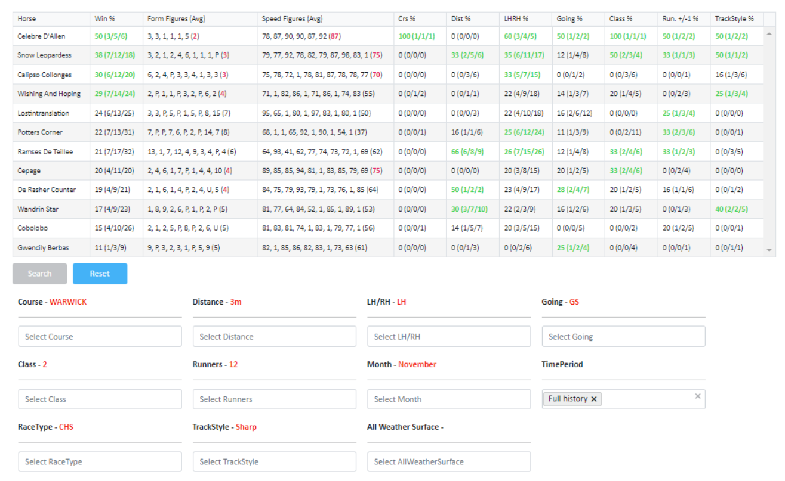Click table scrollbar down arrow
Image resolution: width=785 pixels, height=481 pixels.
click(769, 250)
